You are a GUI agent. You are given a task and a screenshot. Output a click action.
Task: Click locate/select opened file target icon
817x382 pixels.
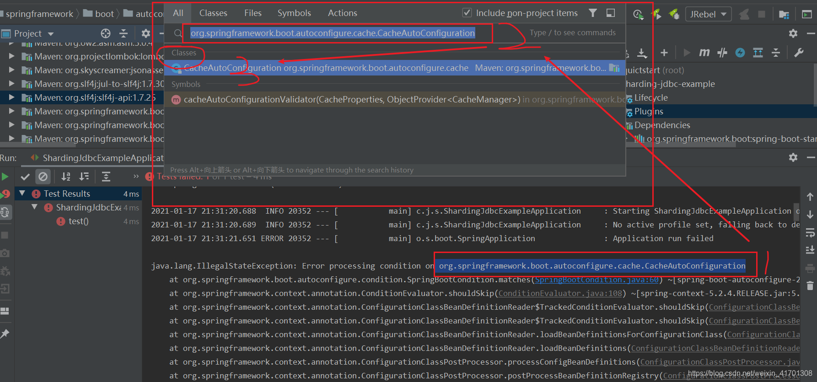(x=106, y=33)
